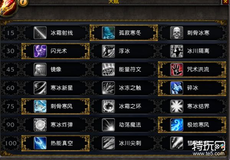Select the 冰川隔离 talent icon
The height and width of the screenshot is (160, 230).
click(x=177, y=51)
